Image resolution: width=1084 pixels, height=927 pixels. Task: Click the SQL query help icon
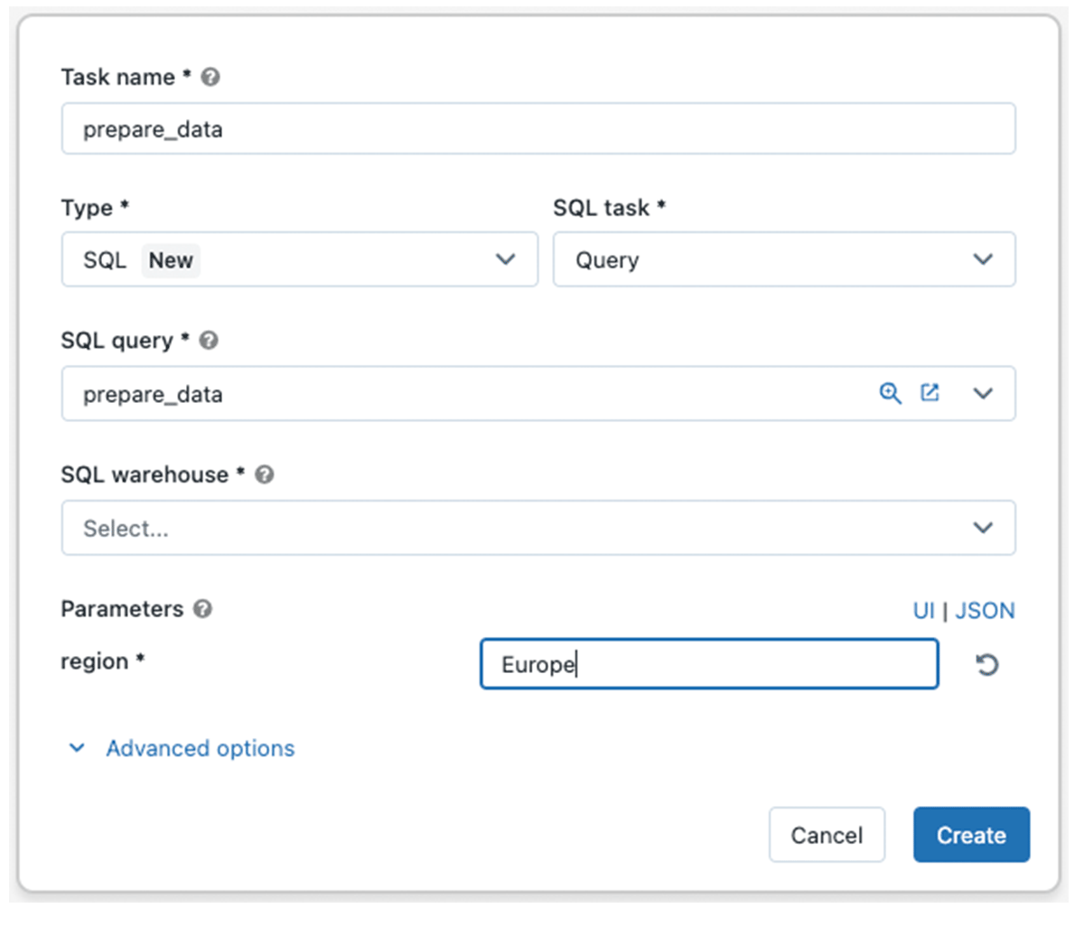click(x=209, y=341)
